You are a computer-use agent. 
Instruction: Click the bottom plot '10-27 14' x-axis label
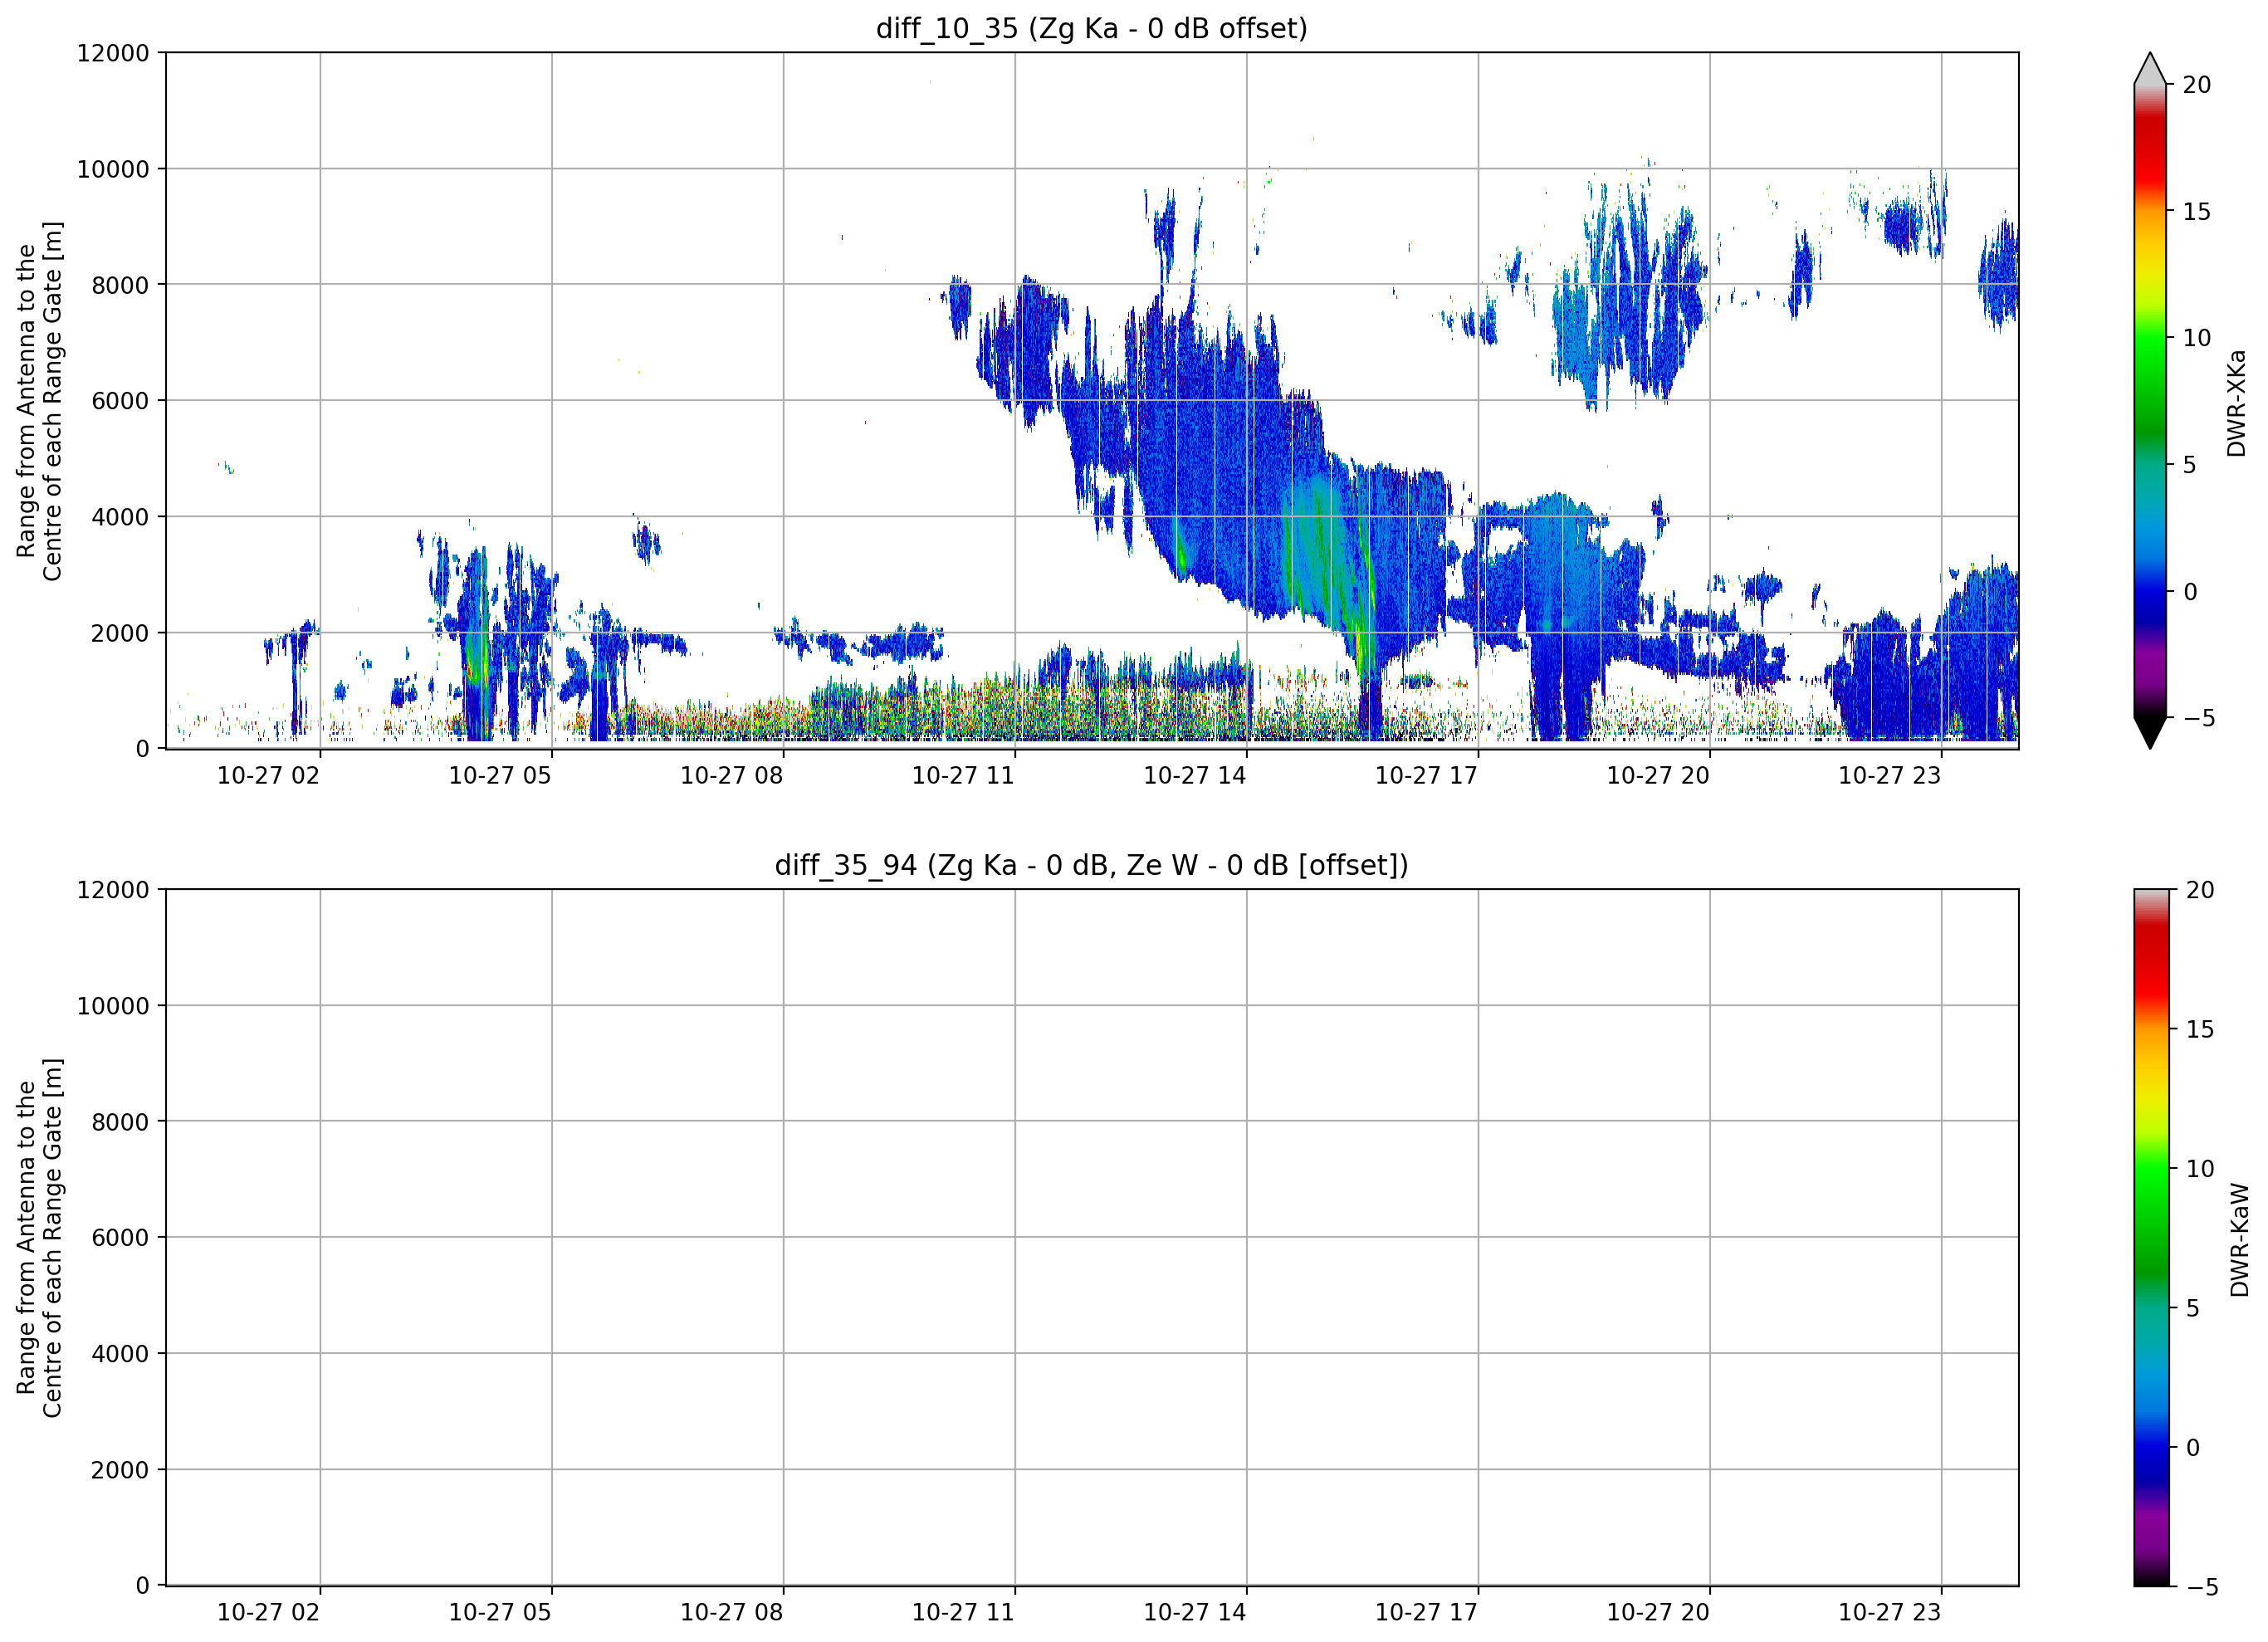coord(1195,1613)
